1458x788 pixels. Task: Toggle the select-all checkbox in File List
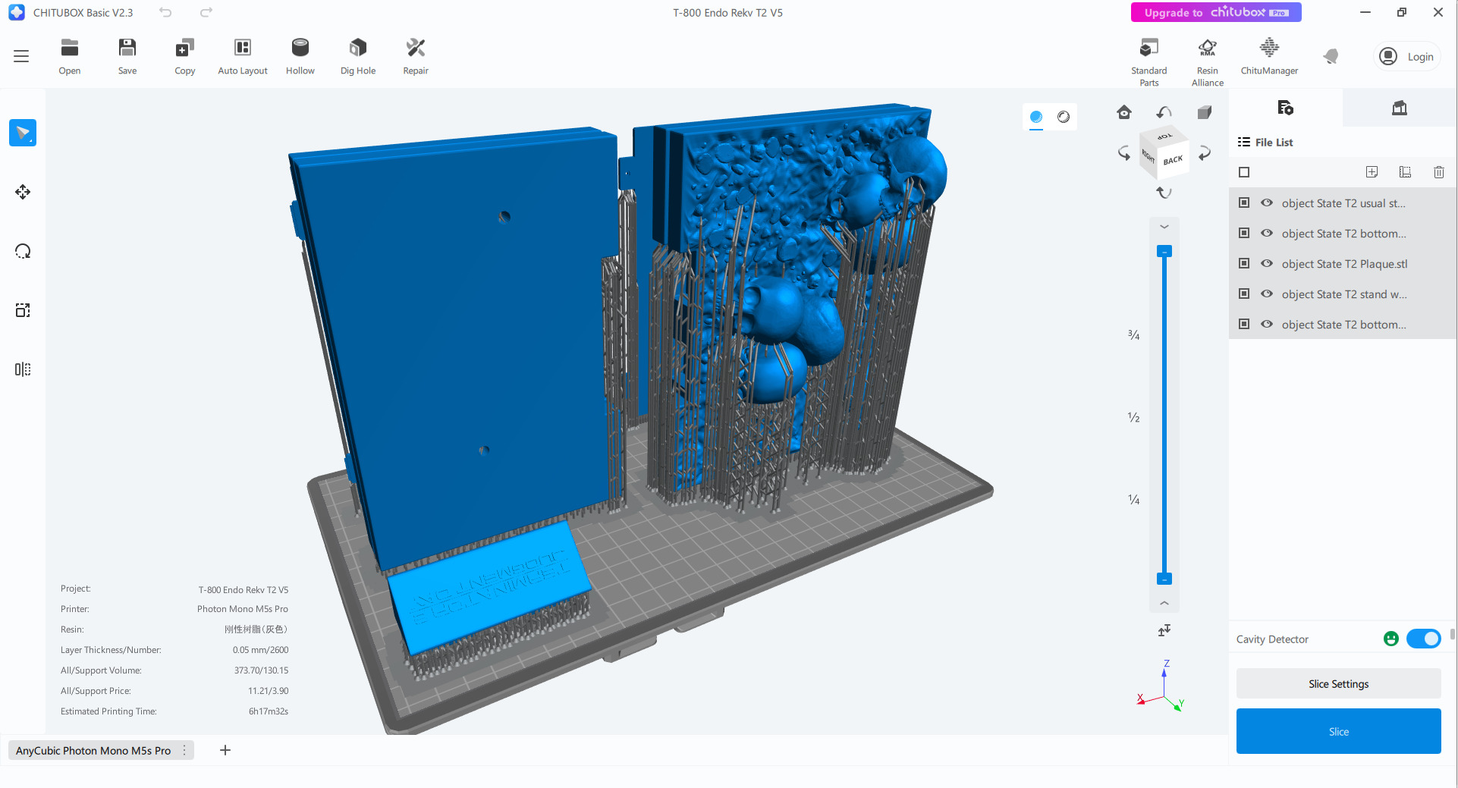pos(1244,172)
